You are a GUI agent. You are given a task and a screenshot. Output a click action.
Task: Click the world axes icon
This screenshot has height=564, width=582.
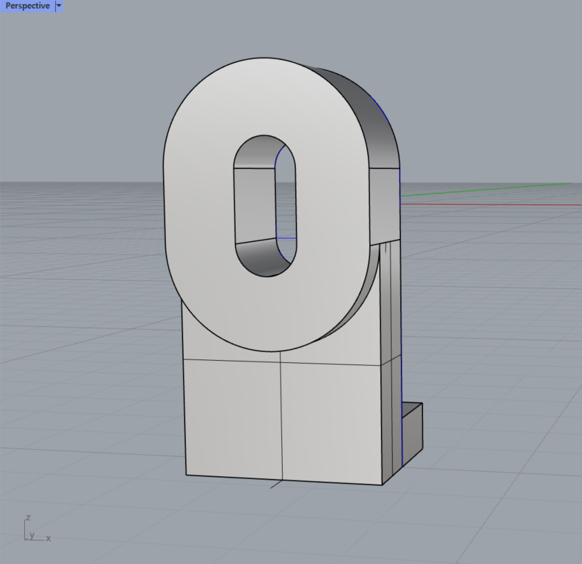pos(37,528)
